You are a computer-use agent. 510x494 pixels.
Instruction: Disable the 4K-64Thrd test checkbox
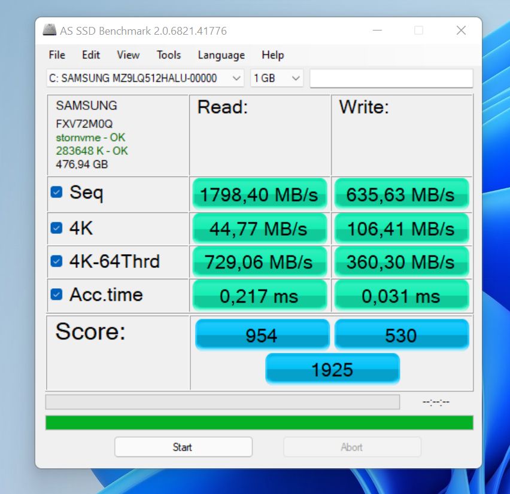pos(56,261)
